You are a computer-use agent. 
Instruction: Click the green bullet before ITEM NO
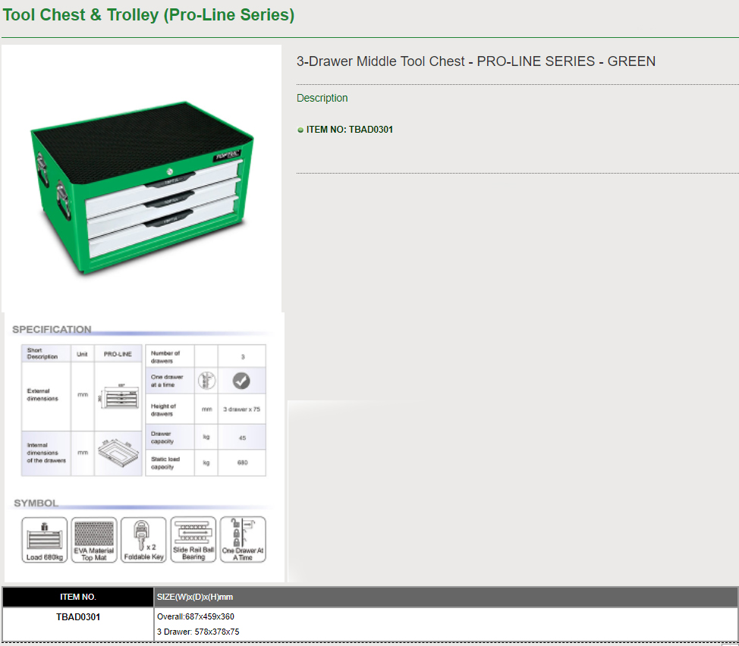[x=300, y=130]
